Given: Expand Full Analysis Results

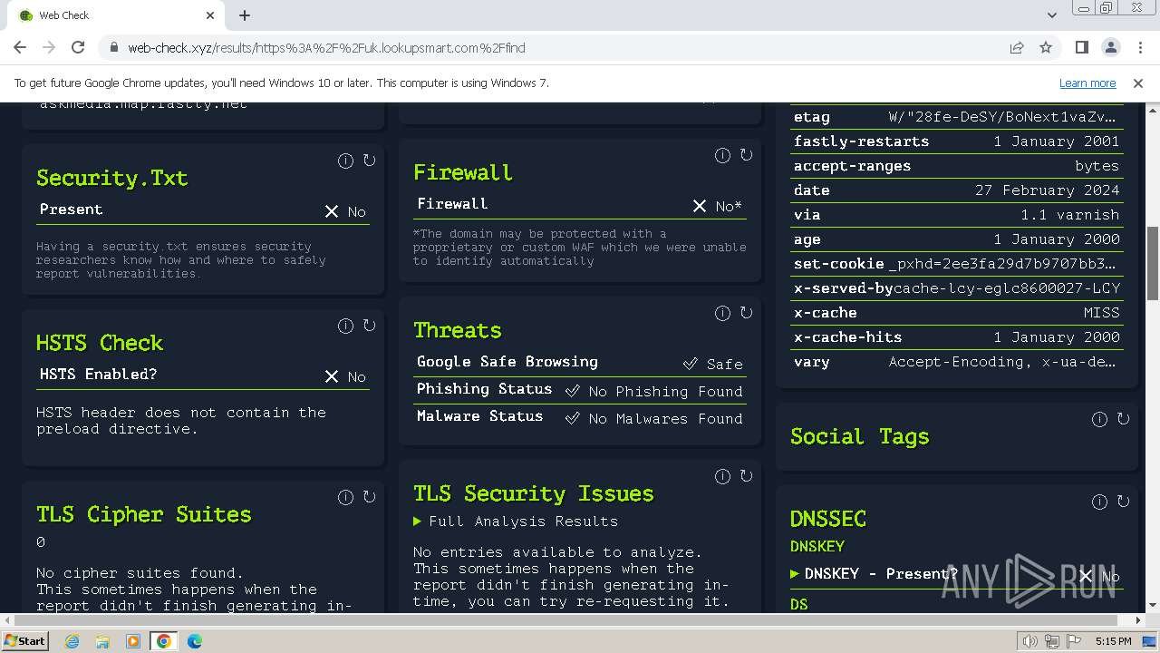Looking at the screenshot, I should [516, 521].
